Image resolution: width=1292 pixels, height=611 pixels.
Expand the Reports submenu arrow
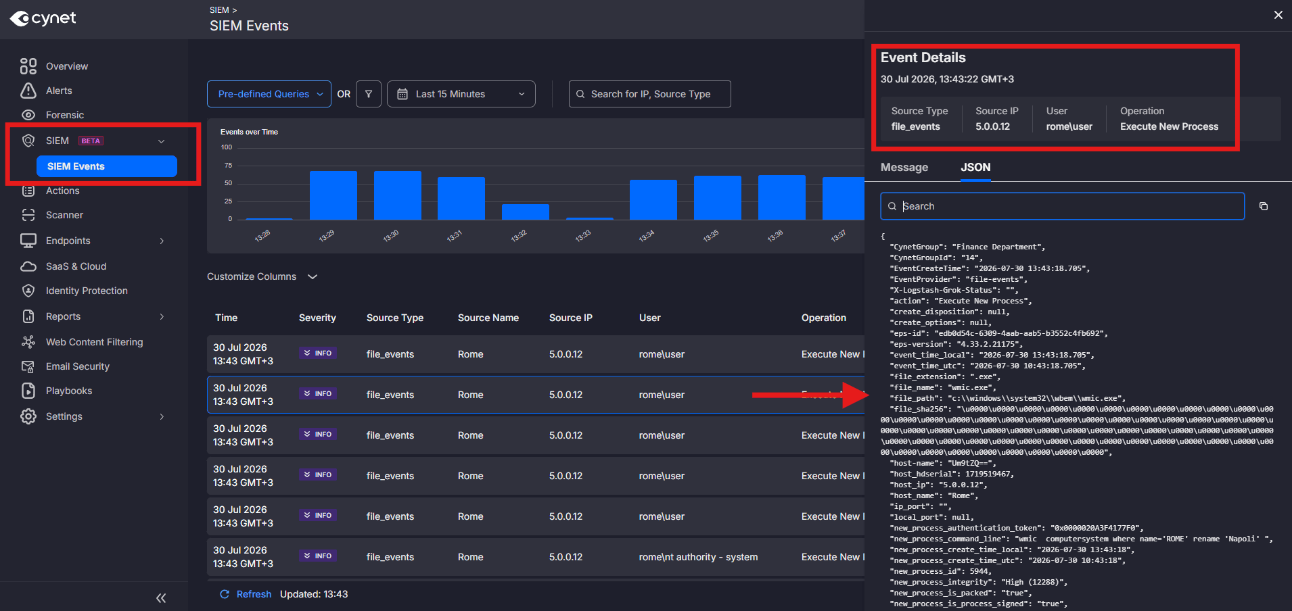pos(162,316)
